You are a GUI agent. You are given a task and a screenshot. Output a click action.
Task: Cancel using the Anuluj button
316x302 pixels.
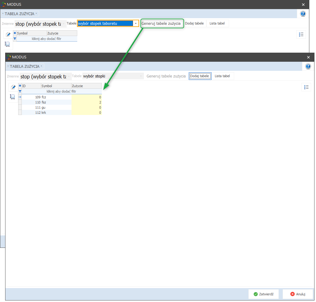(x=298, y=294)
